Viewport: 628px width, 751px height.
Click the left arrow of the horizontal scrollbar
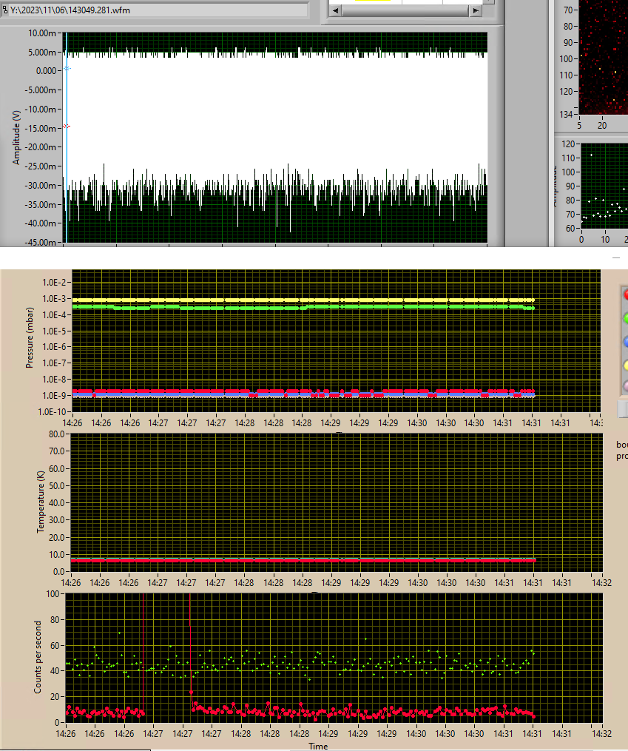(x=335, y=10)
